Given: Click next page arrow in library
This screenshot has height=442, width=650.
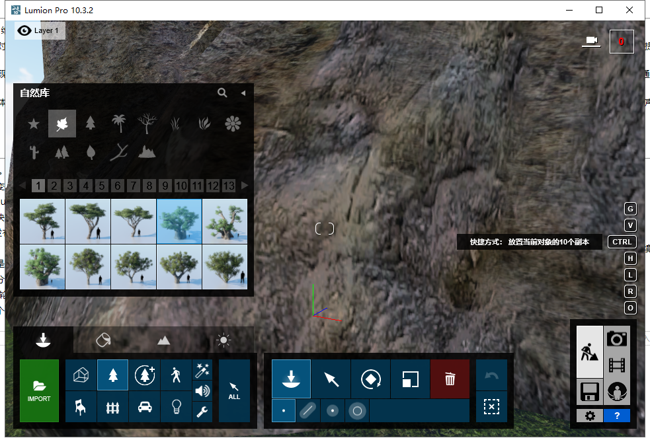Looking at the screenshot, I should [x=245, y=186].
